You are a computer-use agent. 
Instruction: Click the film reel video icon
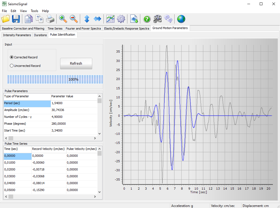click(158, 19)
